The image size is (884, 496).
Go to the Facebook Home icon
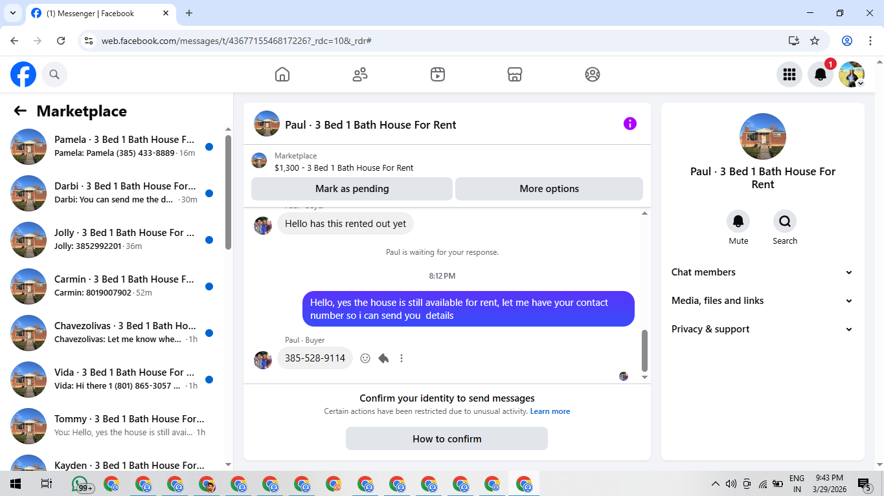click(282, 74)
